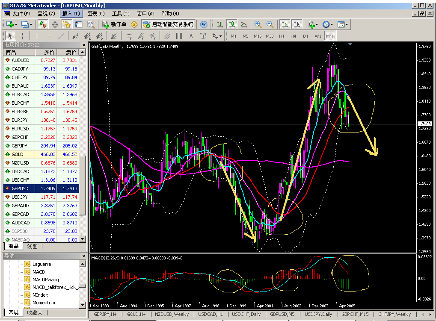Toggle the chart shift button
This screenshot has height=321, width=436.
point(297,24)
